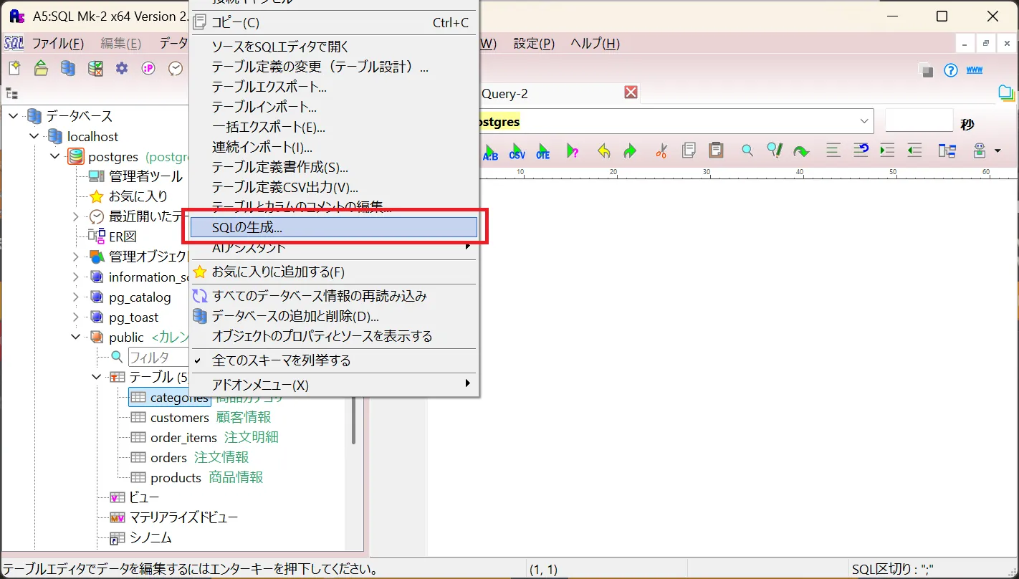The image size is (1019, 579).
Task: Collapse the public schema node
Action: (76, 337)
